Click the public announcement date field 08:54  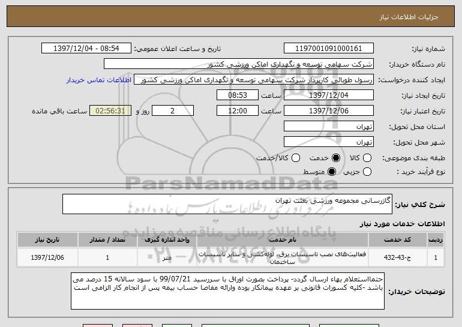tap(86, 49)
